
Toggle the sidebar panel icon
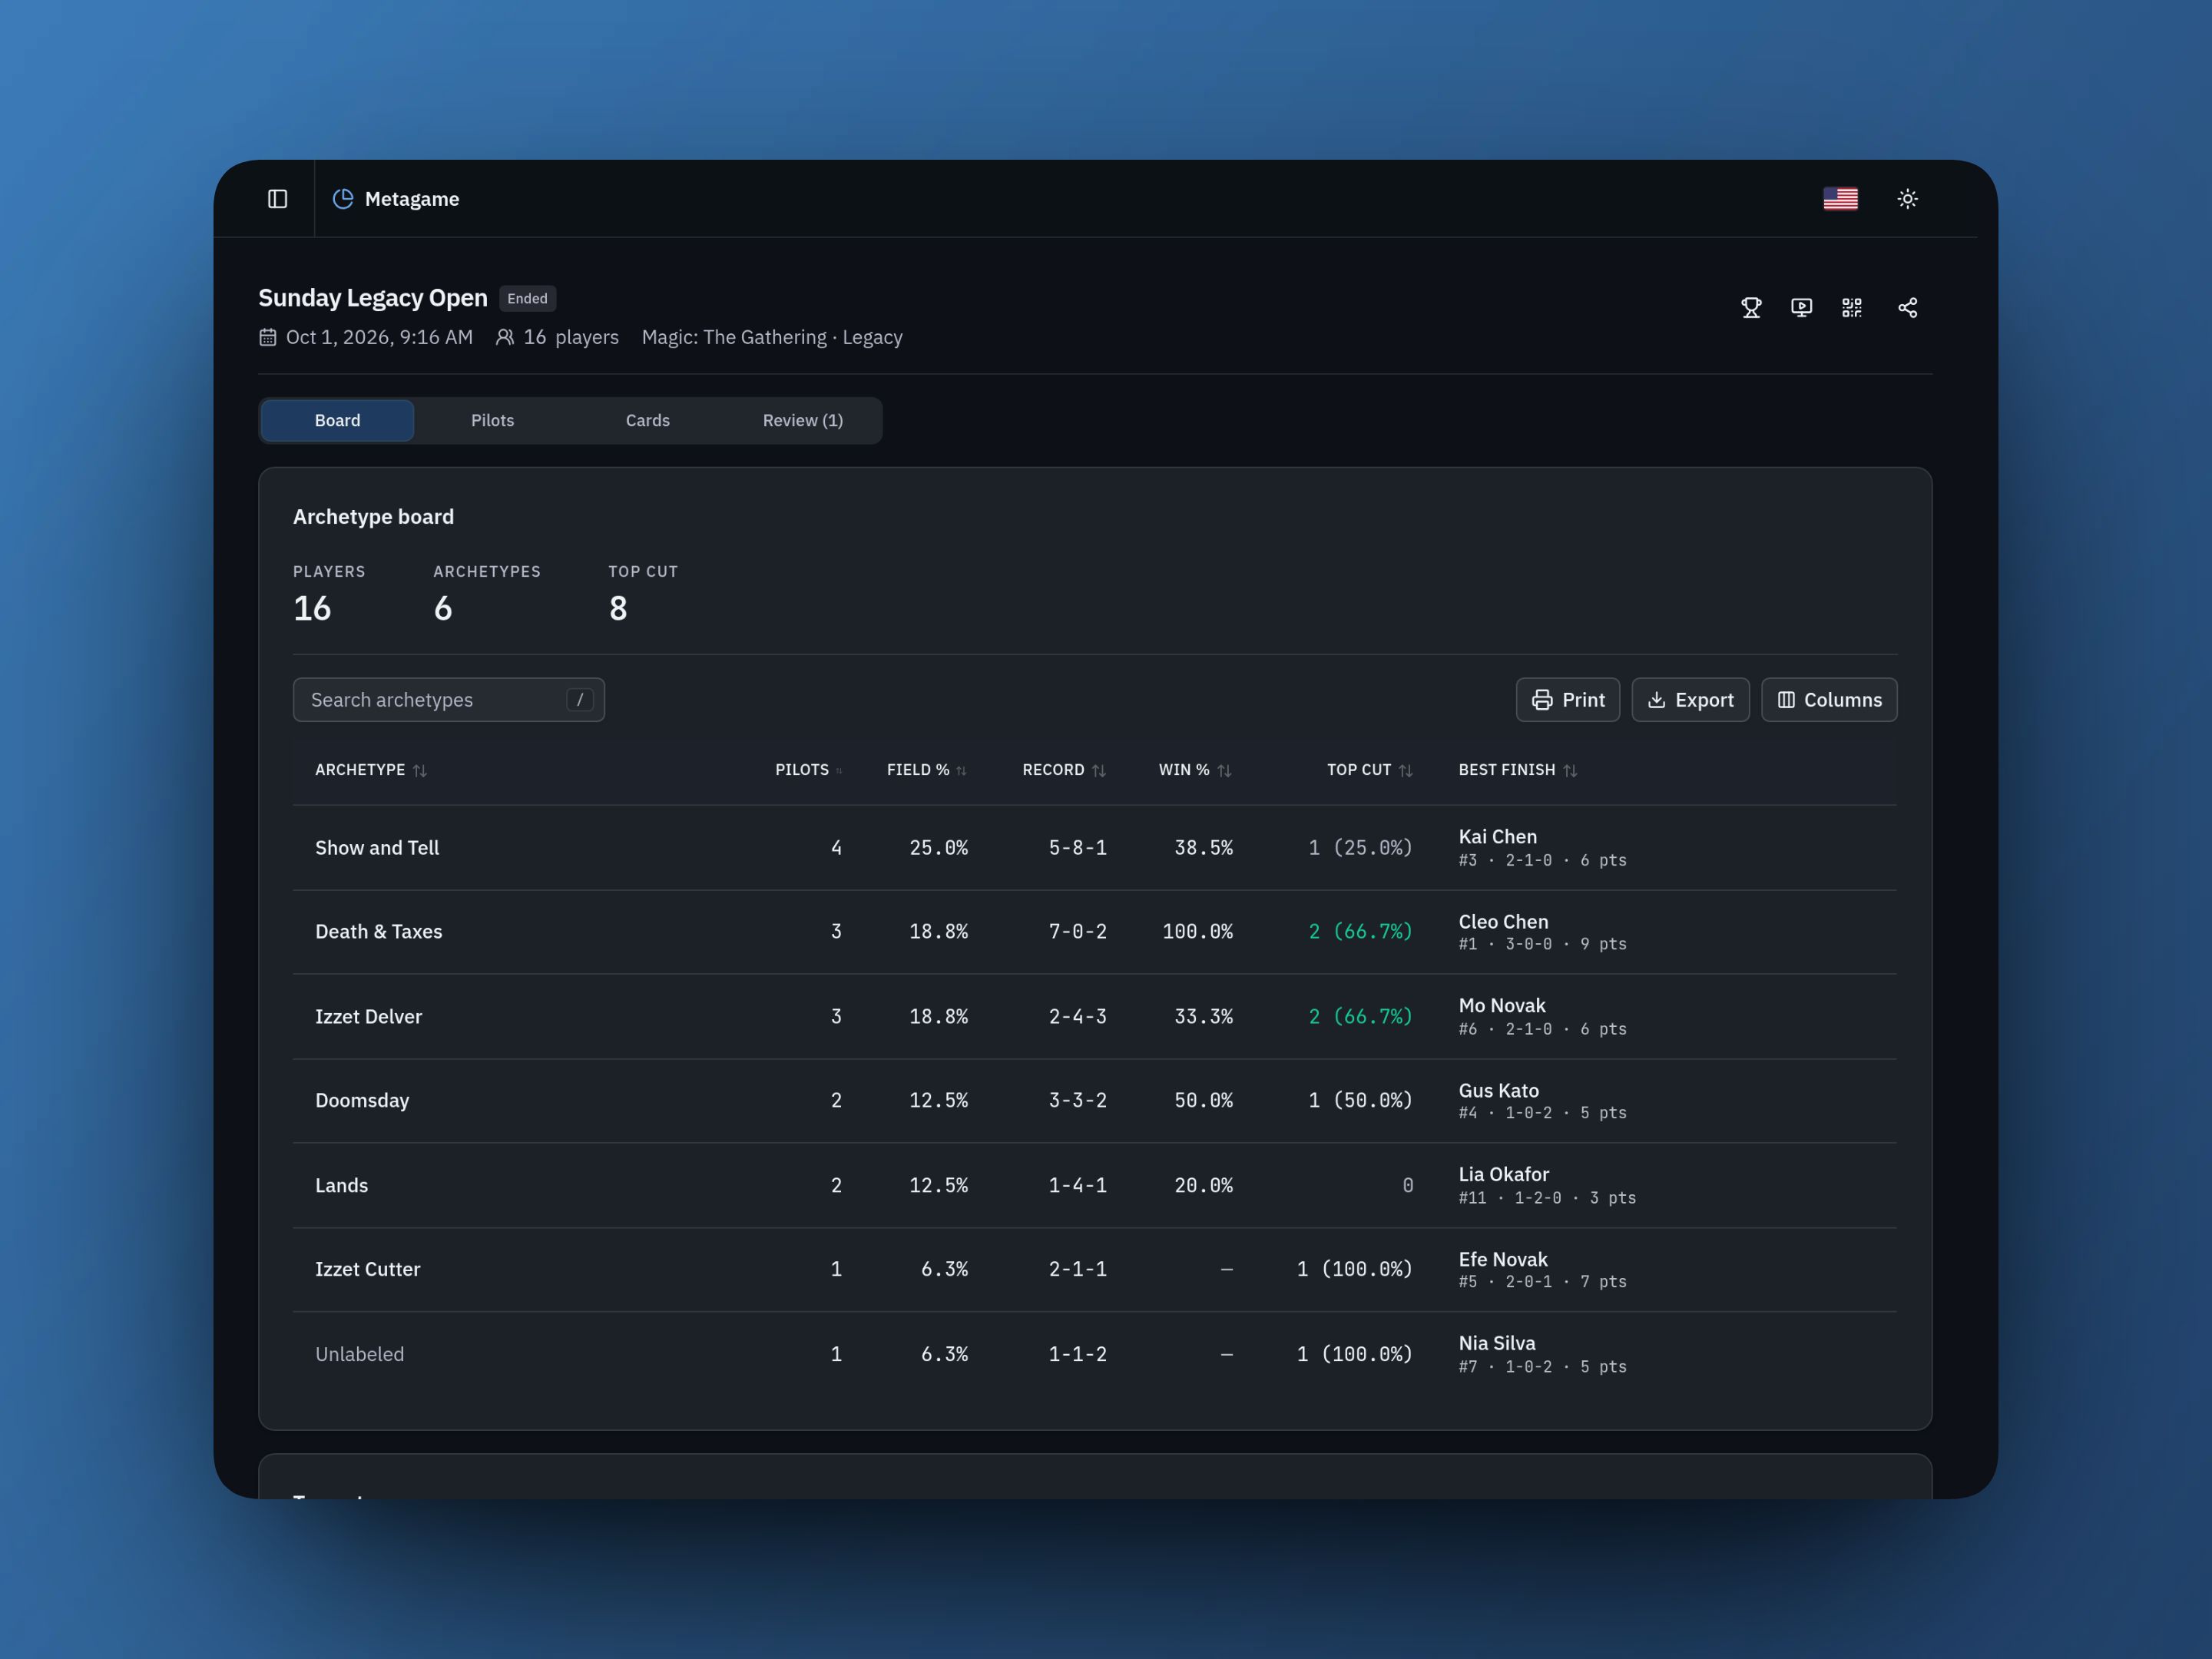point(278,199)
